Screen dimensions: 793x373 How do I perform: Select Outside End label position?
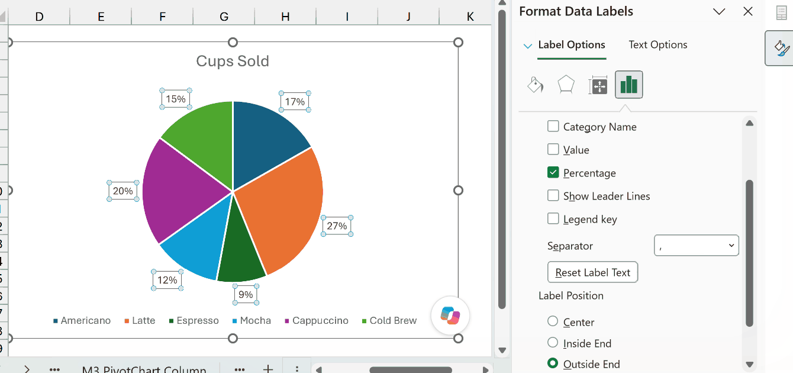pyautogui.click(x=553, y=363)
